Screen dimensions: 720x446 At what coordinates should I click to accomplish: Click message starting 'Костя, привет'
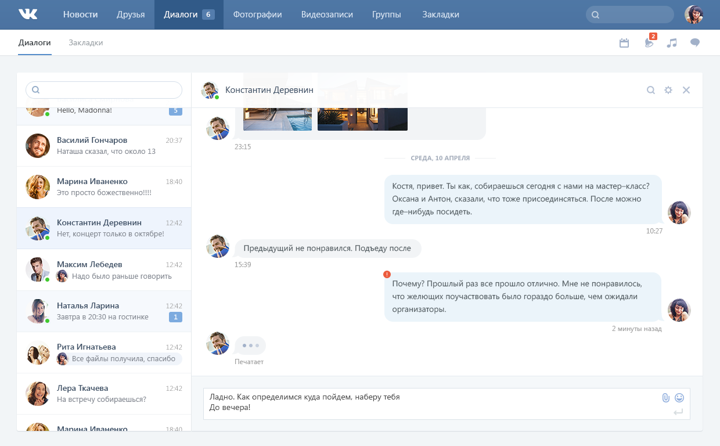coord(523,199)
